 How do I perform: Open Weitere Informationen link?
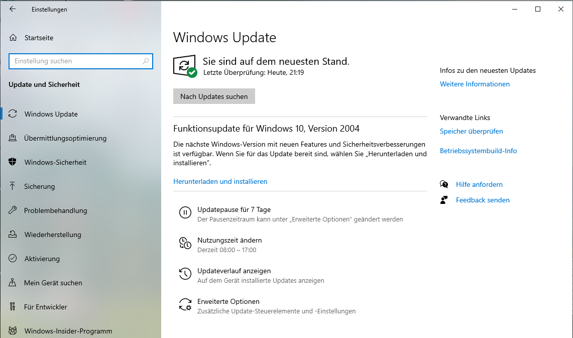coord(475,84)
